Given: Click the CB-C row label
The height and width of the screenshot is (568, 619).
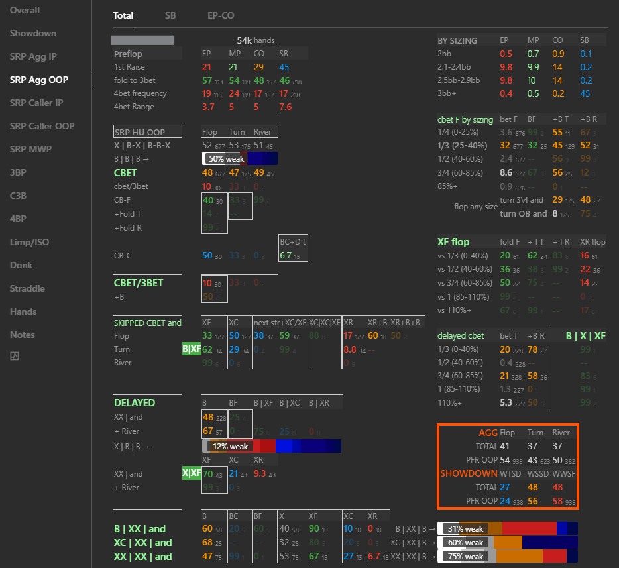Looking at the screenshot, I should coord(123,256).
